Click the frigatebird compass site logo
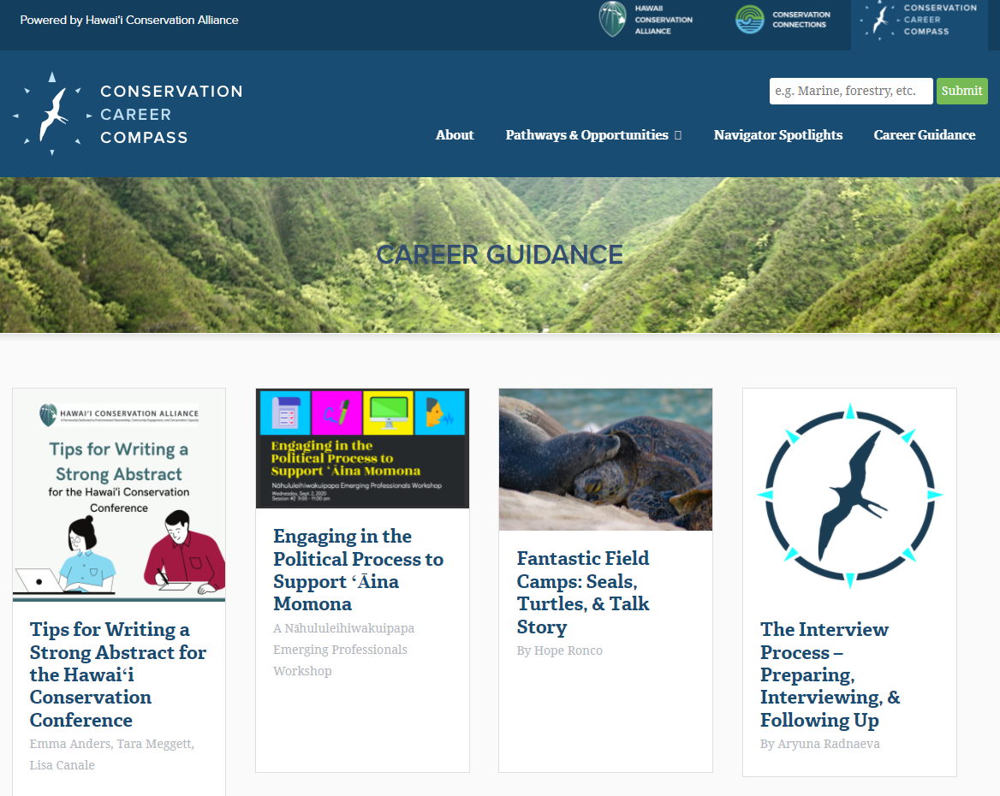 point(52,114)
